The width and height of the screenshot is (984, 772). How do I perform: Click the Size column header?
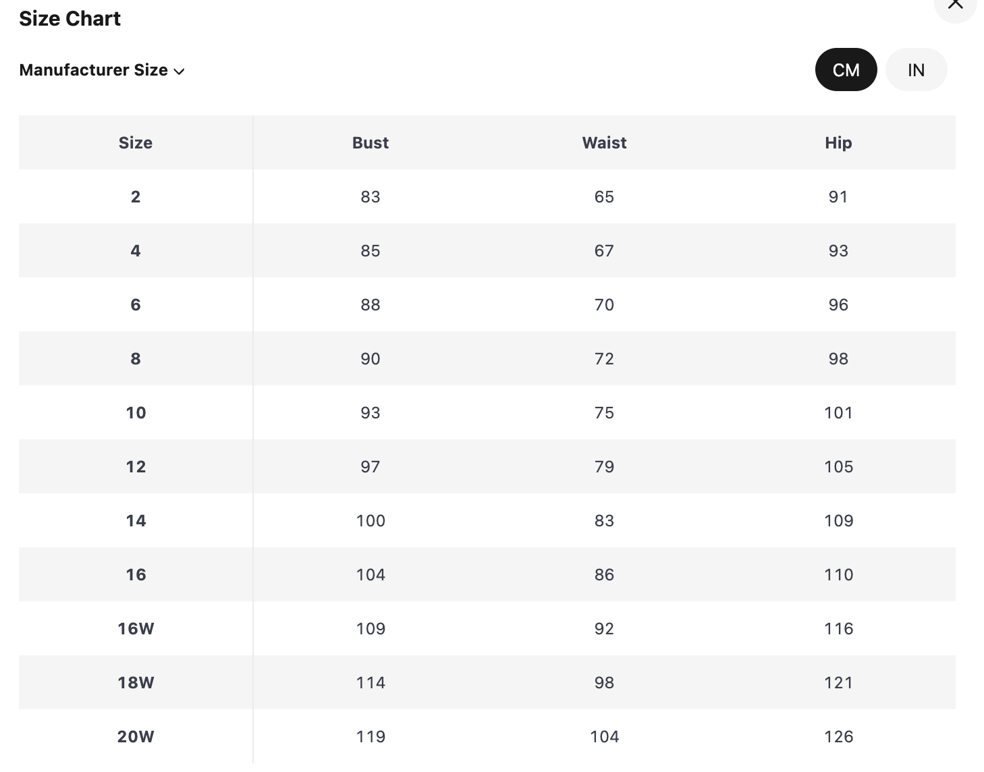[x=136, y=142]
